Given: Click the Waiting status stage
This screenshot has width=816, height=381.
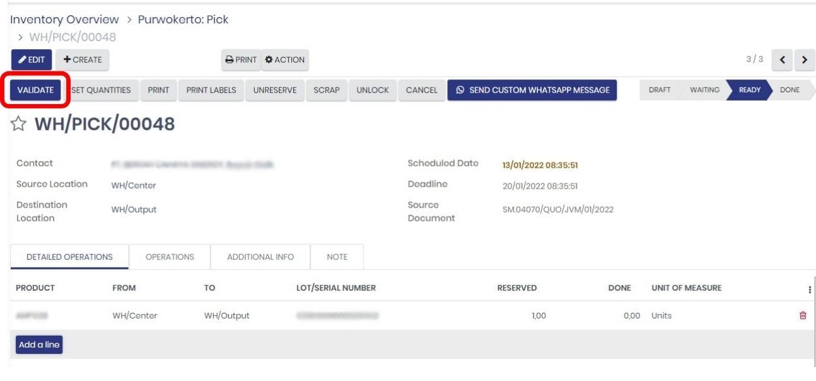Looking at the screenshot, I should (x=704, y=90).
